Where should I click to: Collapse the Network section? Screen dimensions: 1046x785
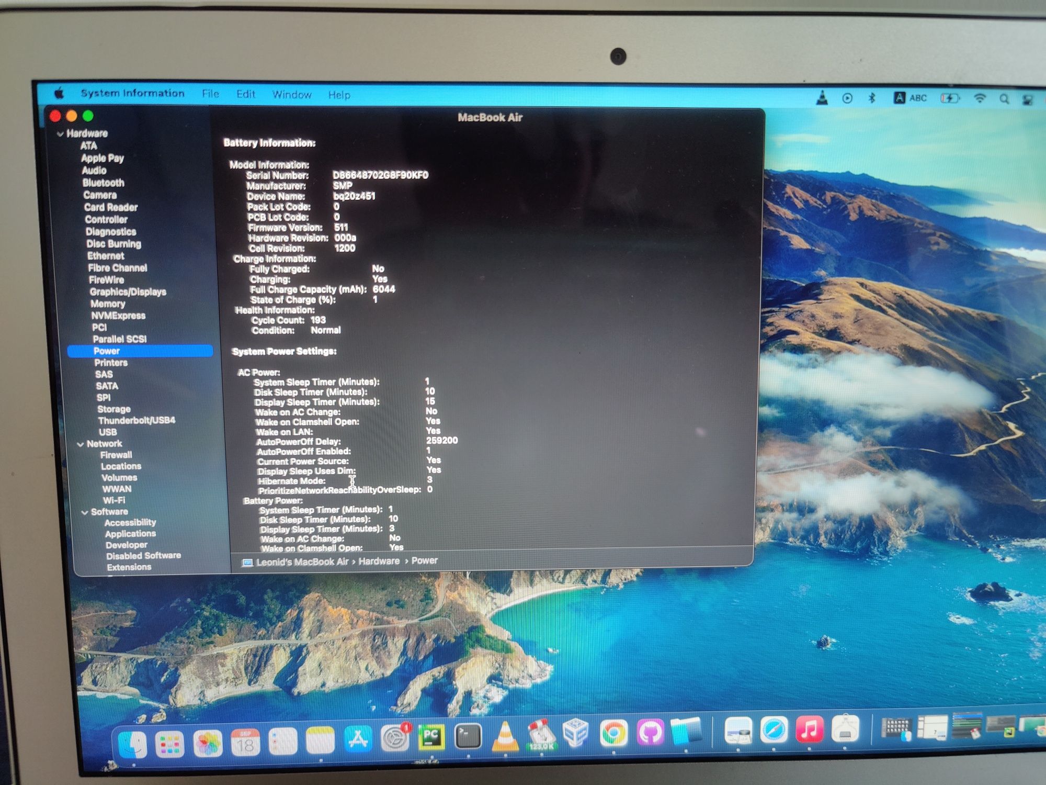point(80,444)
